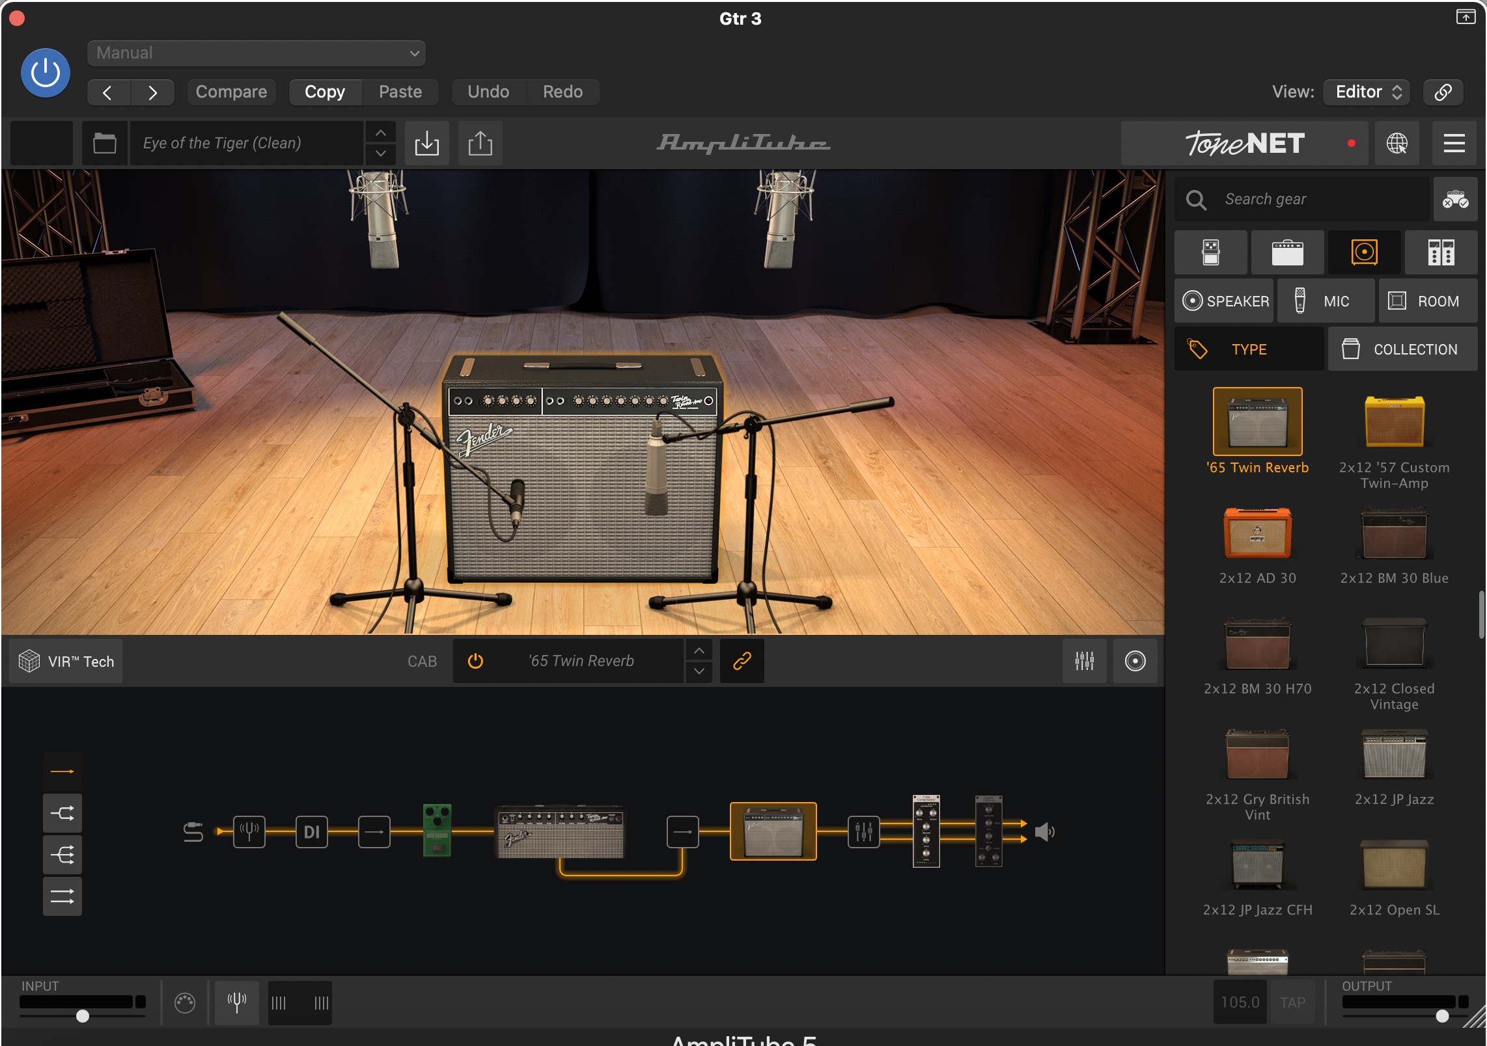This screenshot has height=1046, width=1487.
Task: Select the 2x12 Open SL cabinet
Action: (1395, 865)
